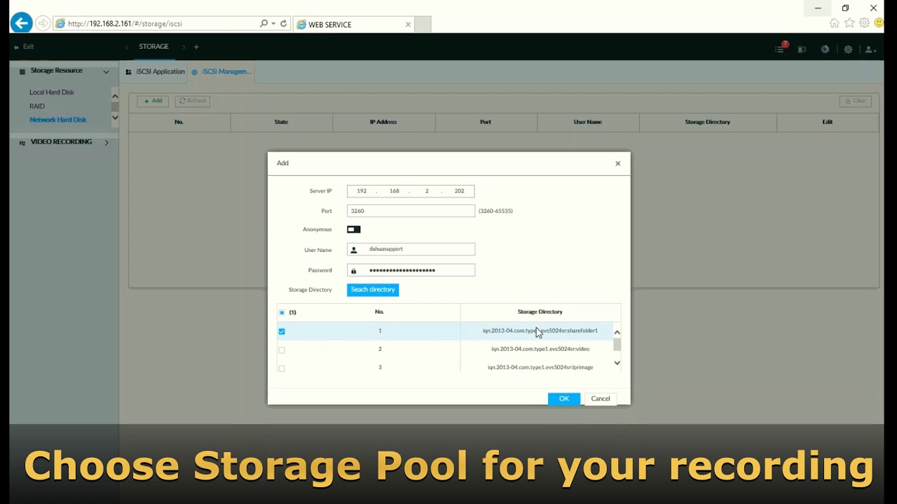Click the smiley feedback icon
The image size is (897, 504).
coord(879,23)
